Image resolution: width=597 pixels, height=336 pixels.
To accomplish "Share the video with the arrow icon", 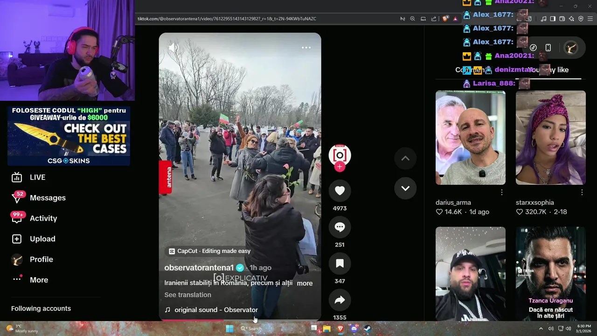I will pos(340,300).
